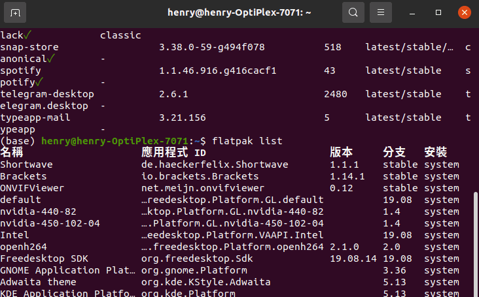
Task: Click the nvidia-440-82 row name
Action: click(x=38, y=211)
